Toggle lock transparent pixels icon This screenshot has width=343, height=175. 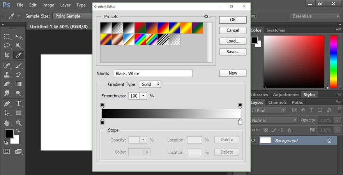coord(265,130)
